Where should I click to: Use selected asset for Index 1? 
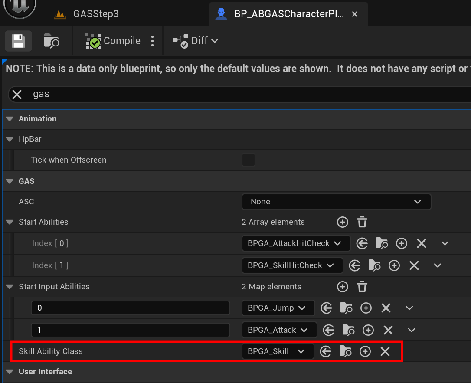(x=355, y=265)
